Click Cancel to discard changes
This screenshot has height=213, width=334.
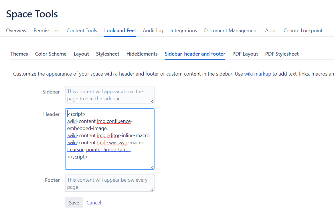click(x=94, y=202)
